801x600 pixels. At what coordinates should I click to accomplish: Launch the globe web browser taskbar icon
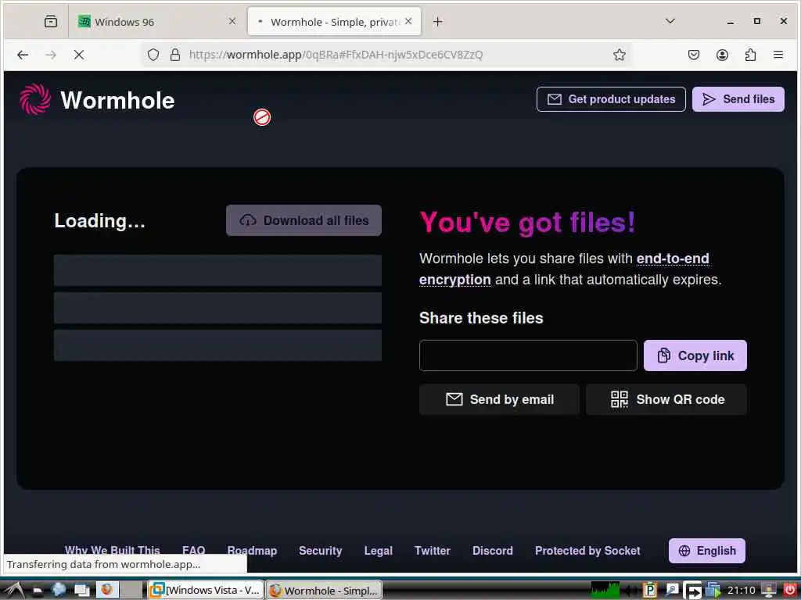tap(59, 591)
